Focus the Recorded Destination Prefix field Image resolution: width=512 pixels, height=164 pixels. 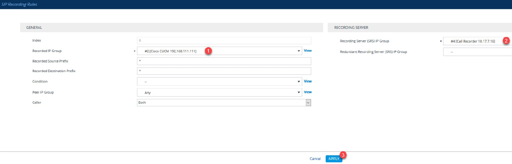[x=224, y=71]
